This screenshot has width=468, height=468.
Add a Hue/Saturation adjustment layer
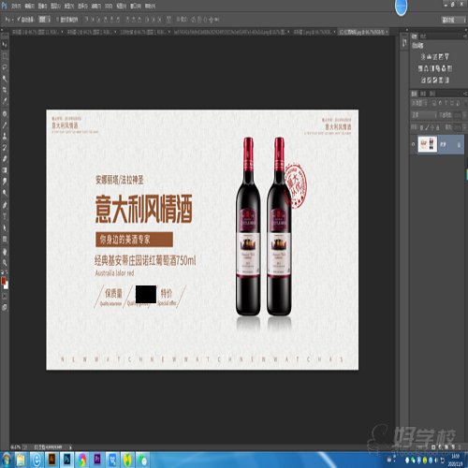tap(420, 68)
